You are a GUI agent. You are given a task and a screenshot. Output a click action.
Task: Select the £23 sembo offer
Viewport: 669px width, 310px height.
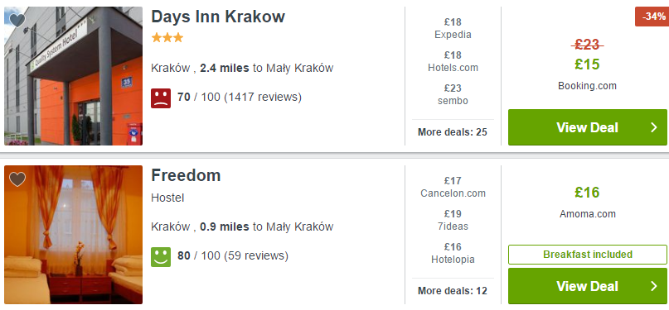tap(453, 94)
